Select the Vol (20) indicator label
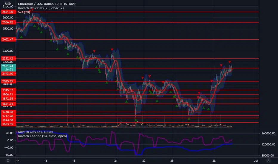Screen dimensions: 278x164 24,12
